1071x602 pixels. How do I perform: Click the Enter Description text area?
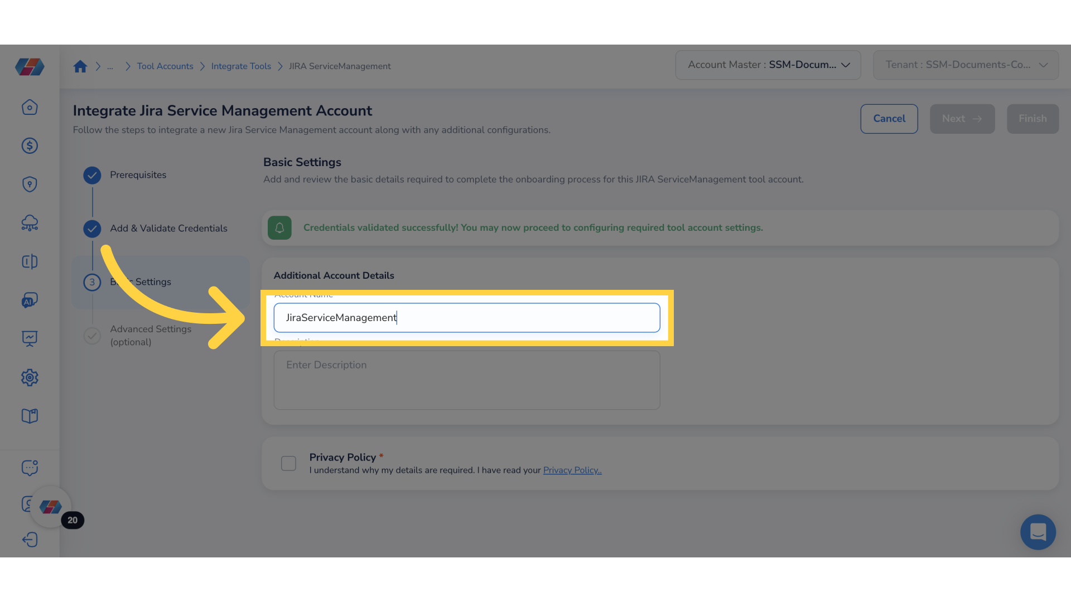pos(467,380)
